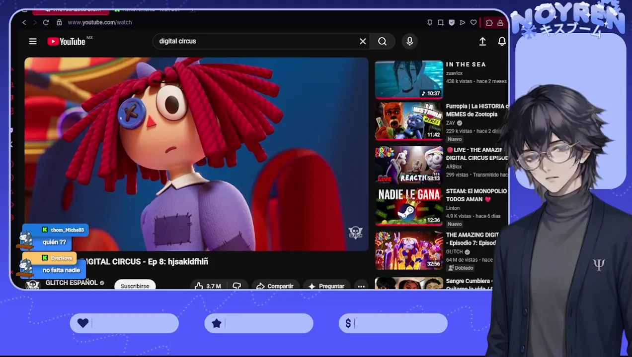Screen dimensions: 632x357
Task: Click the GLITCH ESPAÑOL channel avatar
Action: (x=33, y=285)
